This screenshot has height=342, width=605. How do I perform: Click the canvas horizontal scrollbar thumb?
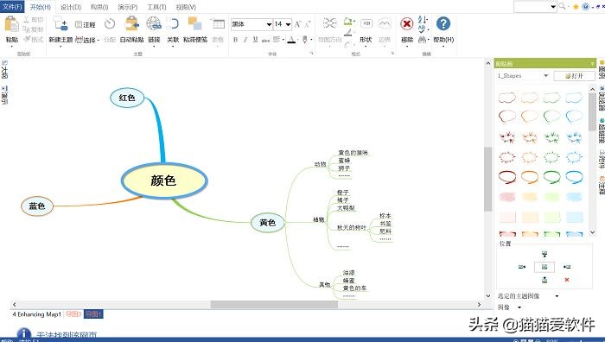[274, 304]
